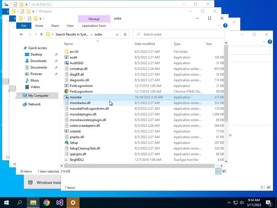Open the recent locations dropdown arrow
The height and width of the screenshot is (208, 277).
36,34
